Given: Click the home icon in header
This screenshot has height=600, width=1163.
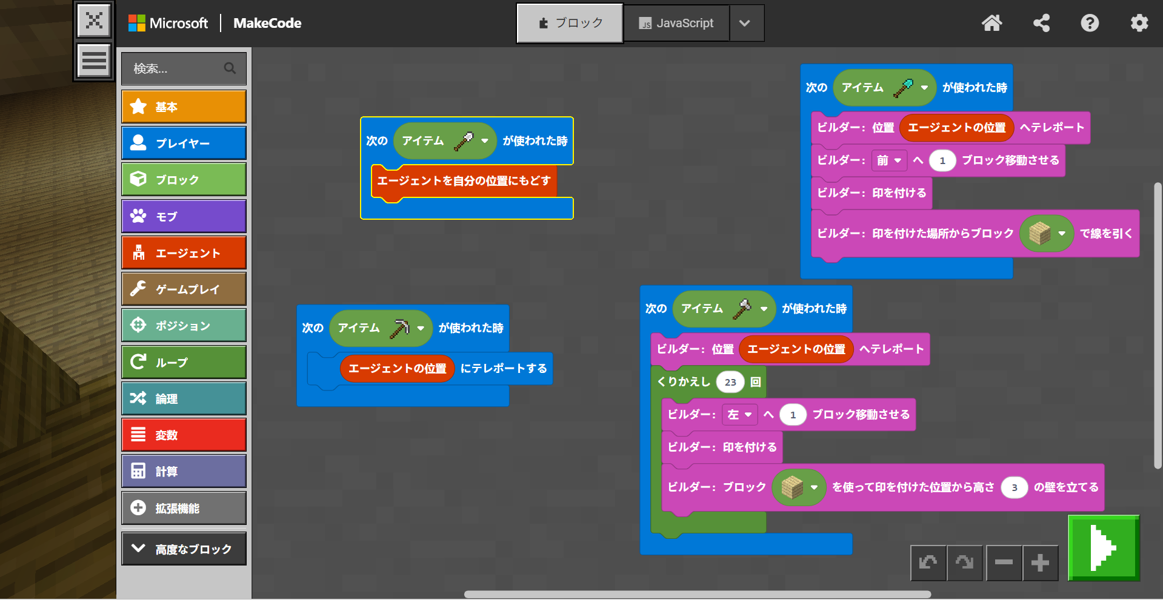Looking at the screenshot, I should 991,23.
